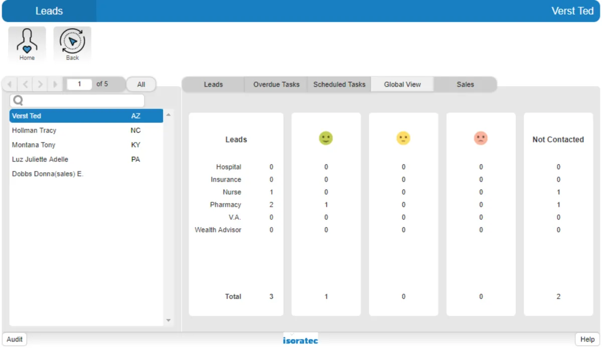Click the red sad smiley face
This screenshot has width=602, height=348.
click(x=481, y=138)
